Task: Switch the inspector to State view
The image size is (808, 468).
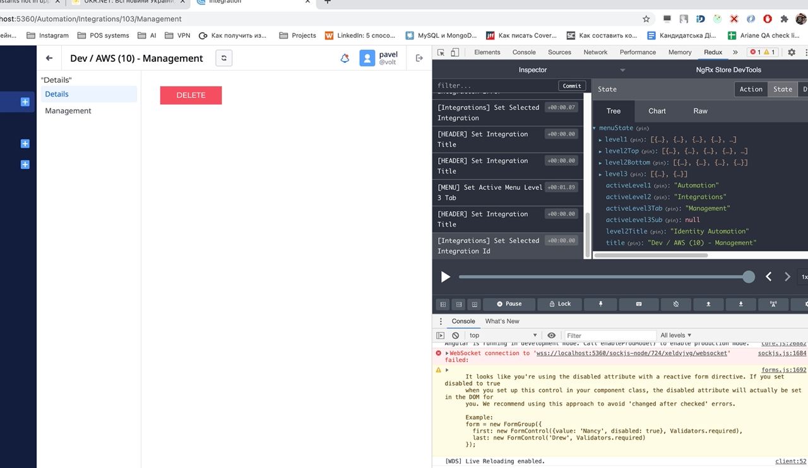Action: coord(783,89)
